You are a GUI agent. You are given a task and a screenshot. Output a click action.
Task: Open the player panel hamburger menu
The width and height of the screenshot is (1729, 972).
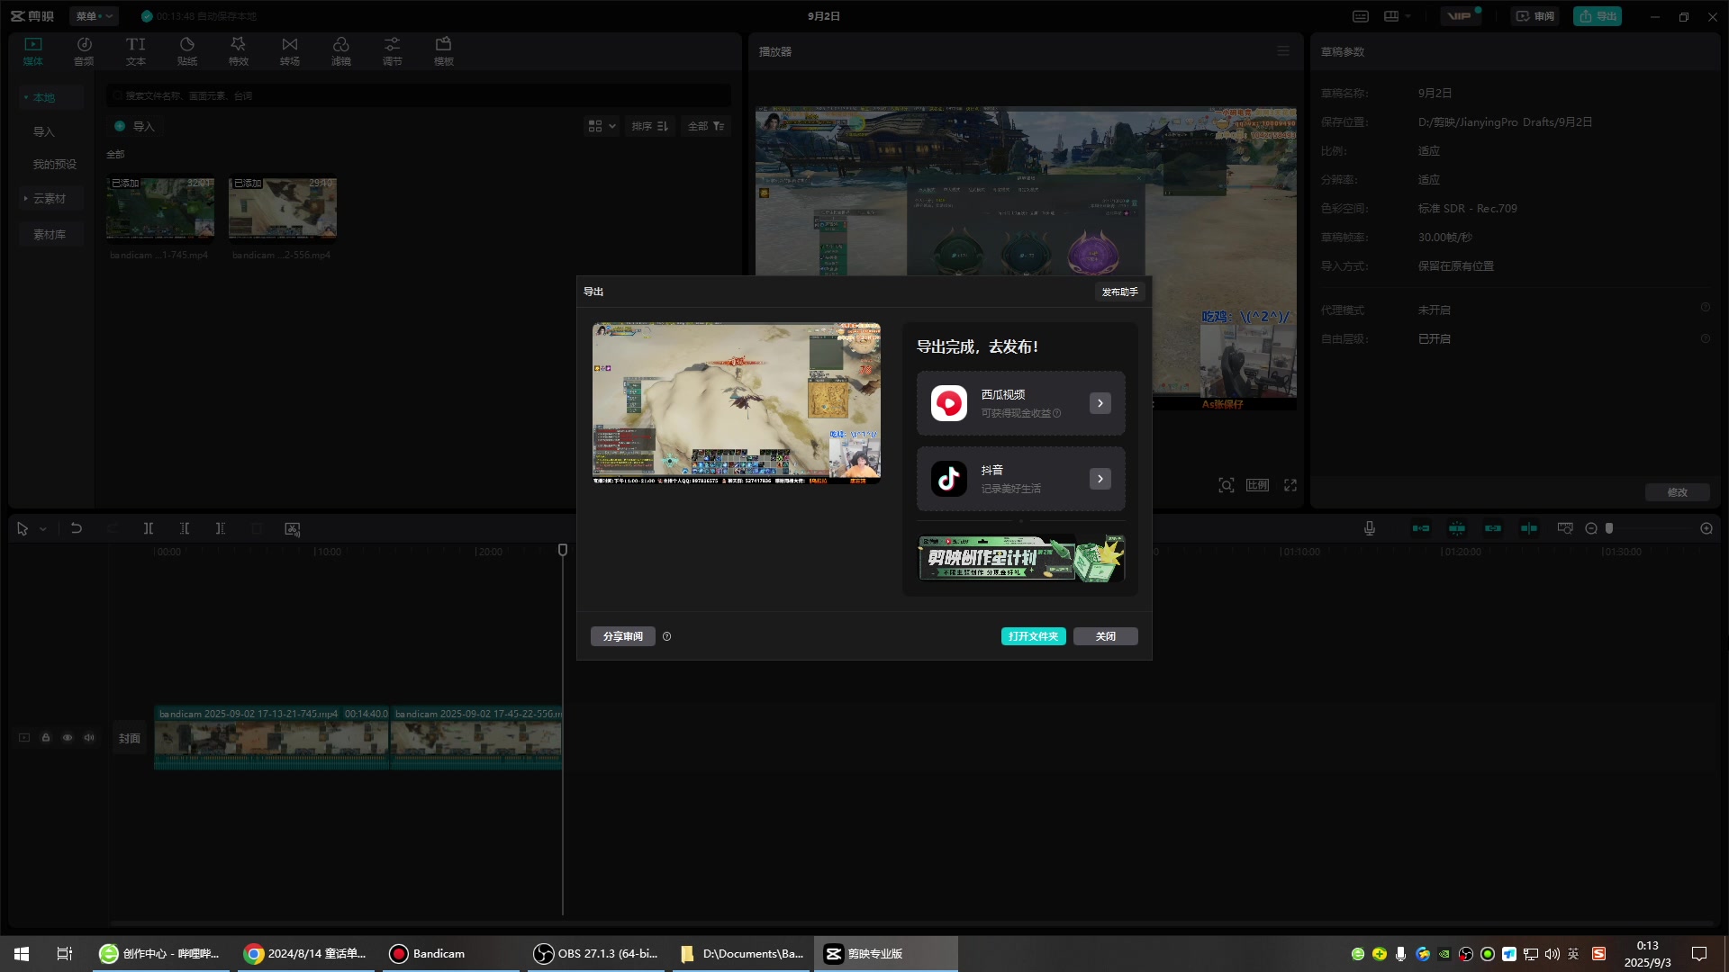[x=1283, y=51]
